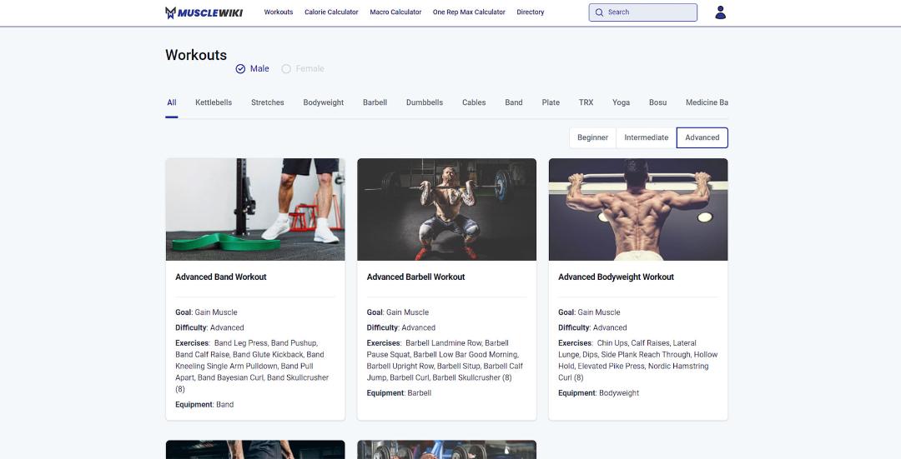Switch to the Bodyweight tab
901x459 pixels.
point(323,102)
